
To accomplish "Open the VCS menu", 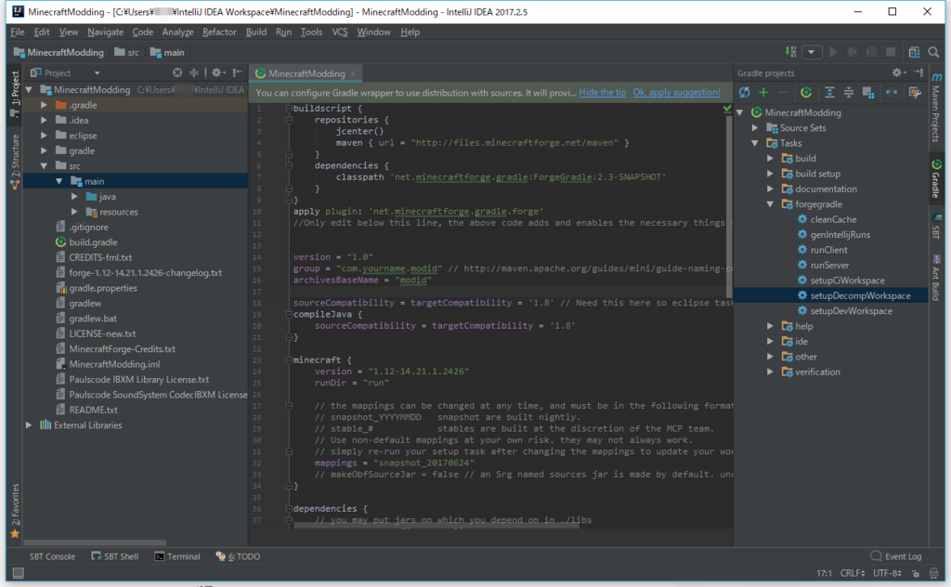I will point(340,32).
